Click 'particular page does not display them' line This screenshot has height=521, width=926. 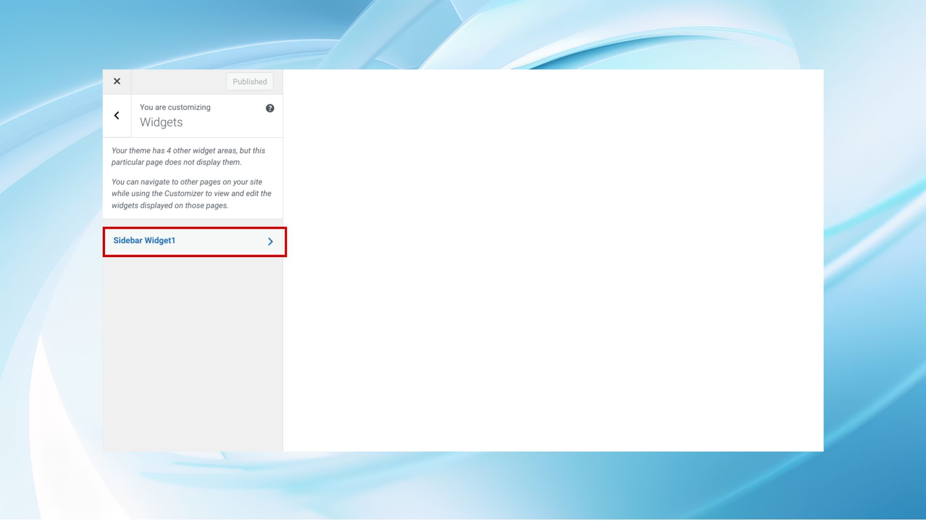pos(176,163)
